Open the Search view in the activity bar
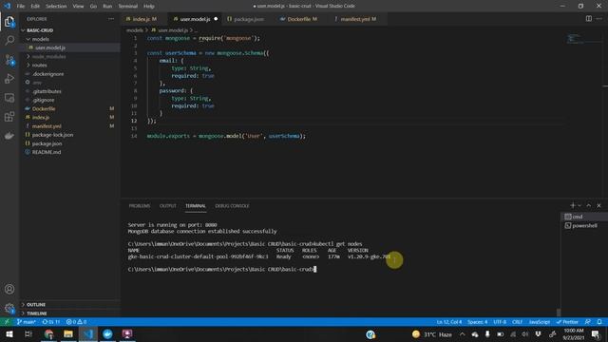Image resolution: width=608 pixels, height=342 pixels. (x=9, y=40)
